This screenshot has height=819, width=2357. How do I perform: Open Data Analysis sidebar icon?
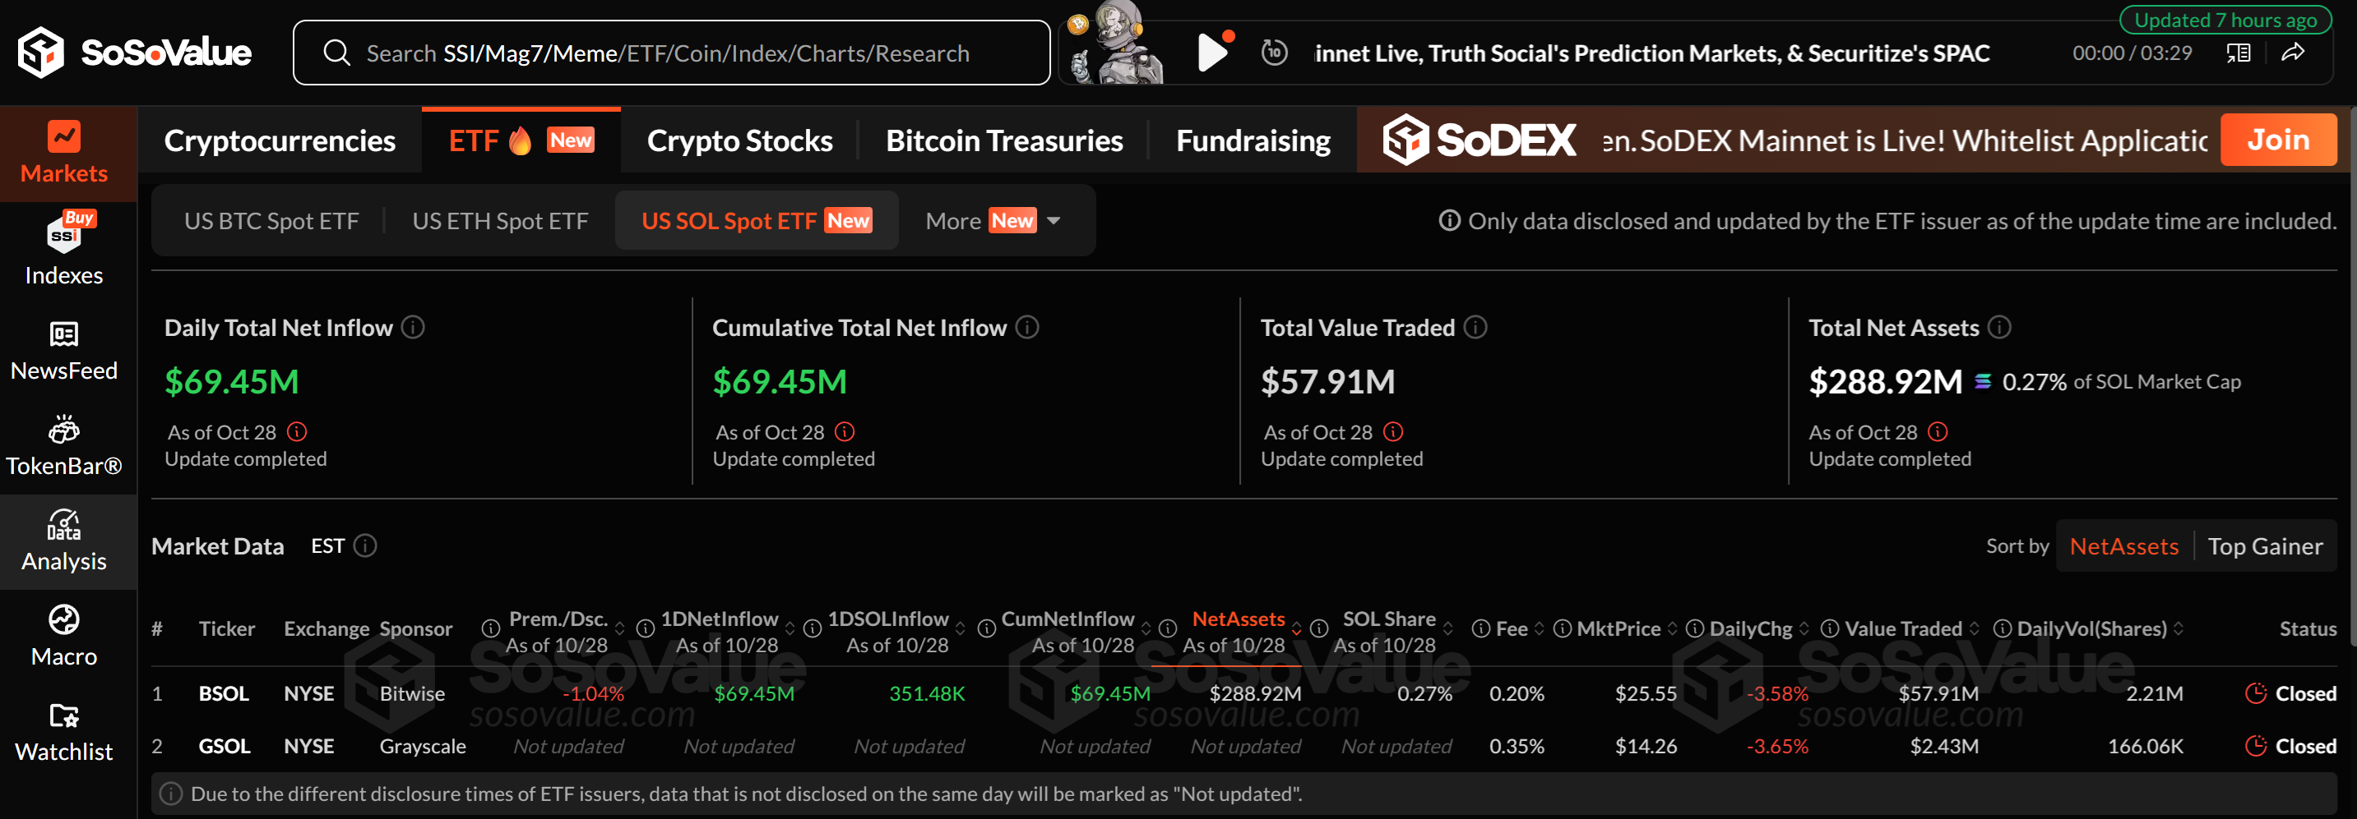pyautogui.click(x=64, y=541)
